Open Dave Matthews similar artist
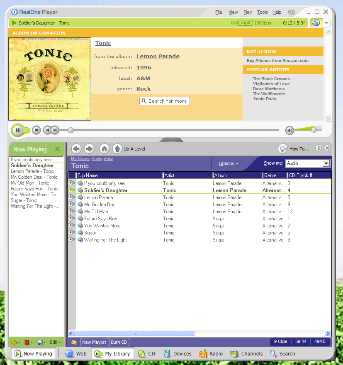This screenshot has height=365, width=343. tap(269, 89)
